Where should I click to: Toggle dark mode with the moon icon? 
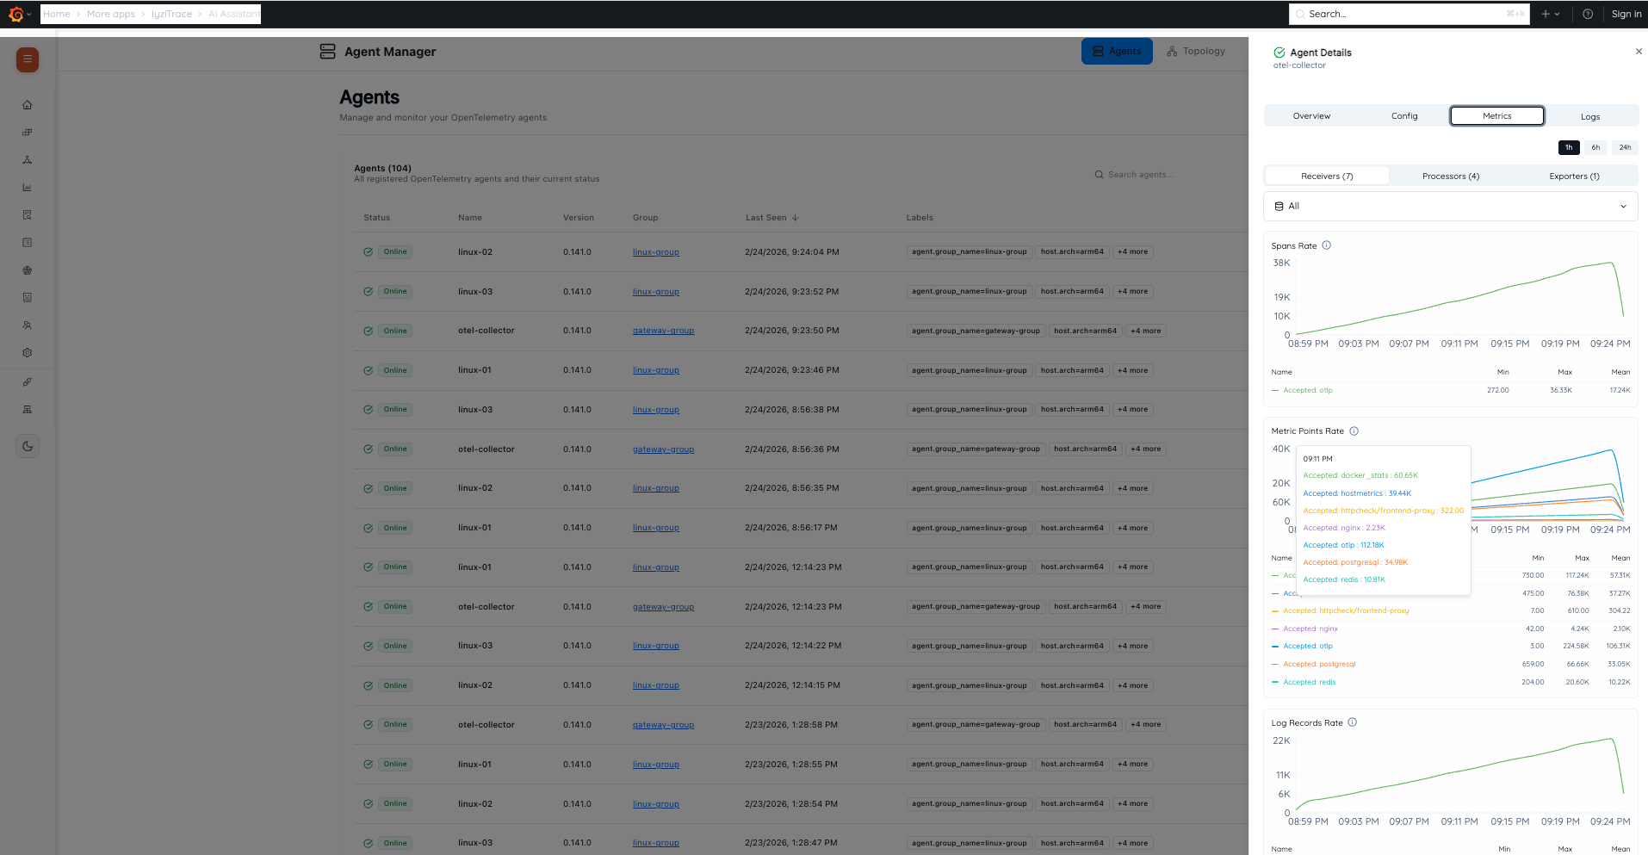tap(27, 445)
